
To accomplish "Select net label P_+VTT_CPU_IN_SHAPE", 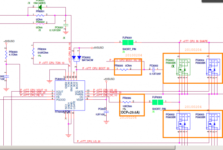I will pos(194,41).
